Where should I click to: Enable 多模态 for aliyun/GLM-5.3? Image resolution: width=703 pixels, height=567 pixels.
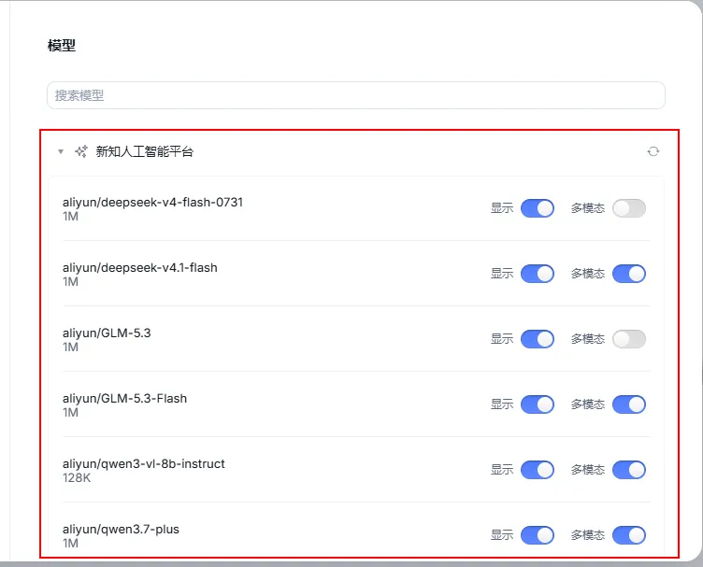click(629, 339)
